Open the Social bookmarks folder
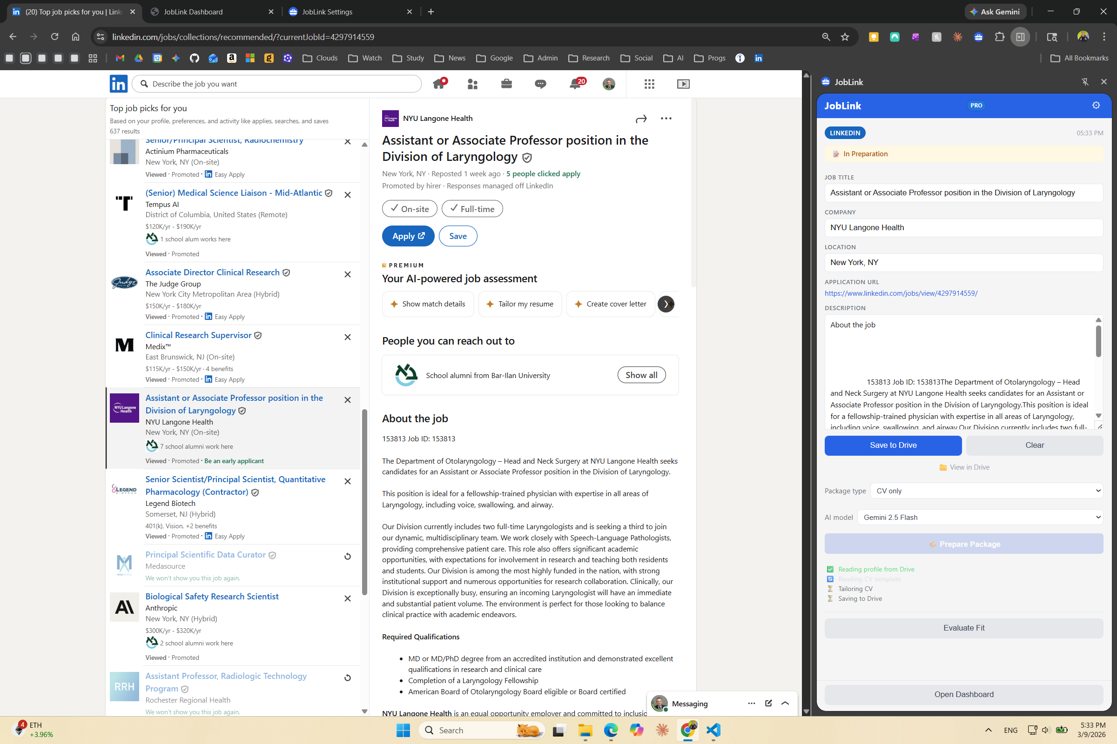The width and height of the screenshot is (1117, 744). coord(636,59)
